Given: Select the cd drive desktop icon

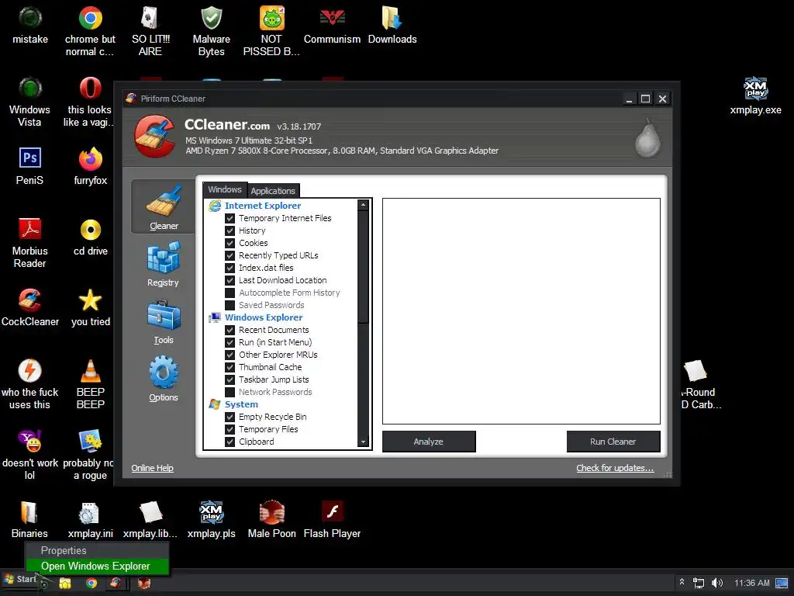Looking at the screenshot, I should tap(90, 237).
